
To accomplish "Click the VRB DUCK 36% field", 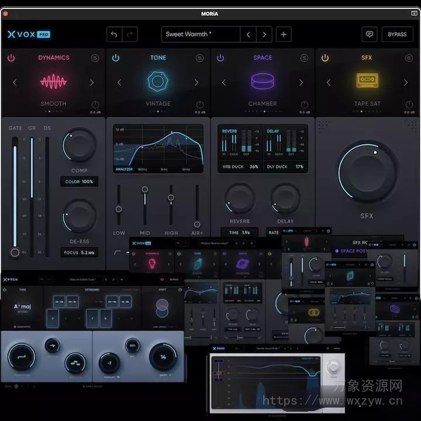I will point(240,167).
